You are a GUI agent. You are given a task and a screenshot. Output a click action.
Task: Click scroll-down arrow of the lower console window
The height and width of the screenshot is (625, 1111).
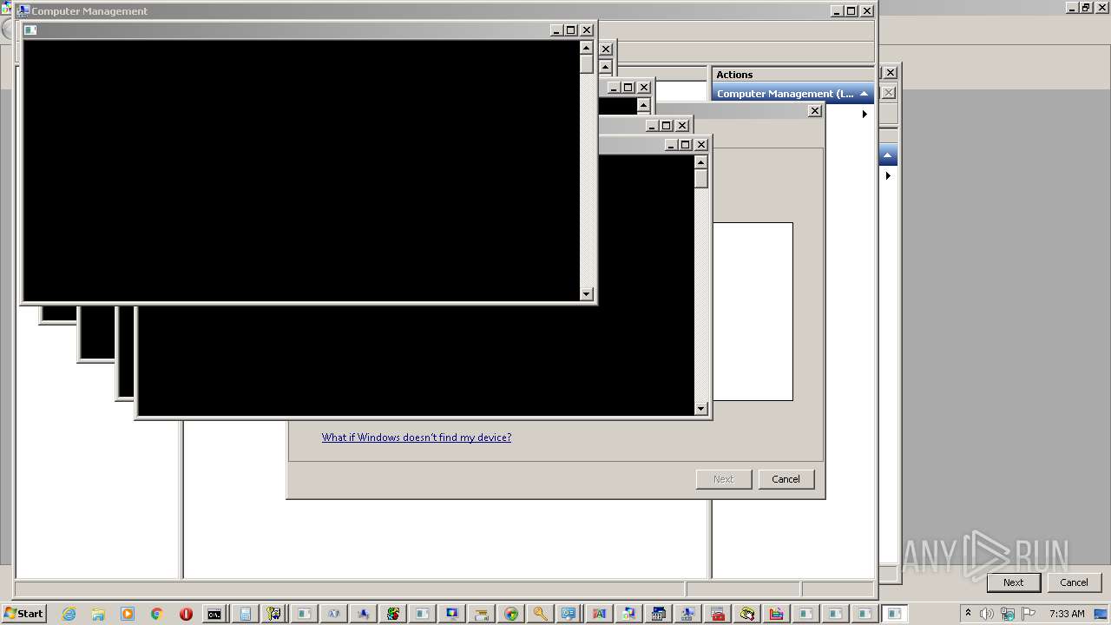pyautogui.click(x=701, y=409)
